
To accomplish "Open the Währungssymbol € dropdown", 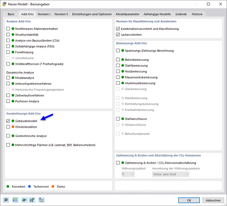I will pos(128,174).
